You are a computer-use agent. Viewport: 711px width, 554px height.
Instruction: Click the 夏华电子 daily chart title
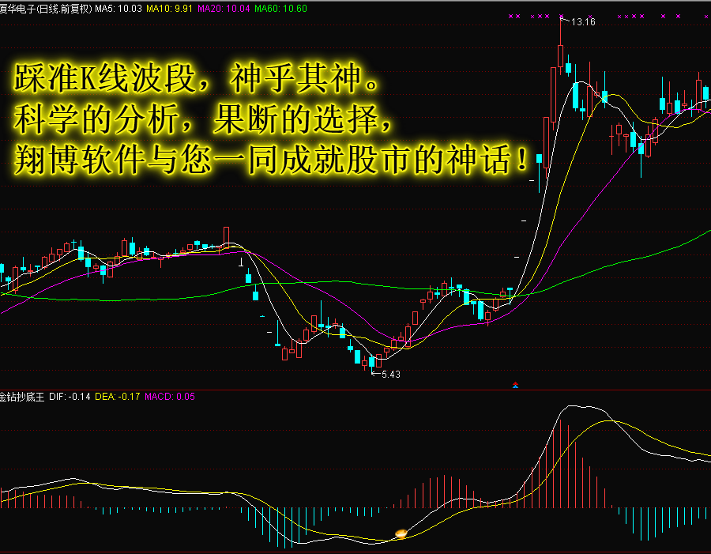pos(45,9)
